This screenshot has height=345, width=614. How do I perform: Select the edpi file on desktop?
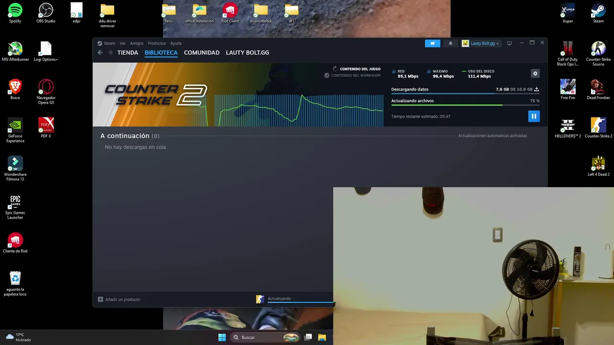pos(77,13)
